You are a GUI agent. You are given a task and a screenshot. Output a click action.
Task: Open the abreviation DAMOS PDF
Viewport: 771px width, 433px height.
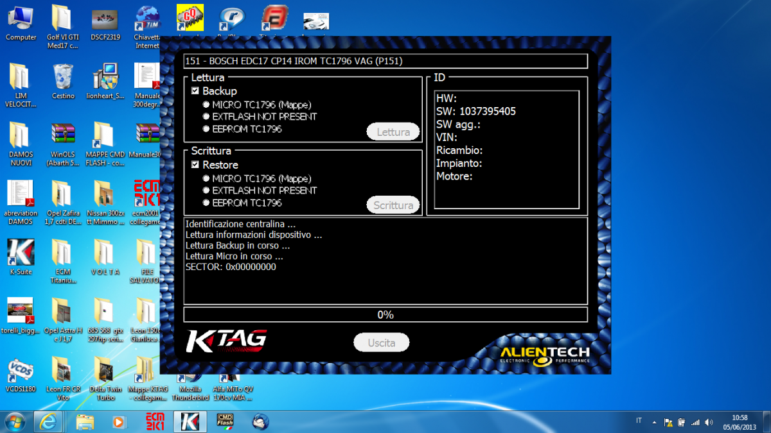click(x=21, y=203)
